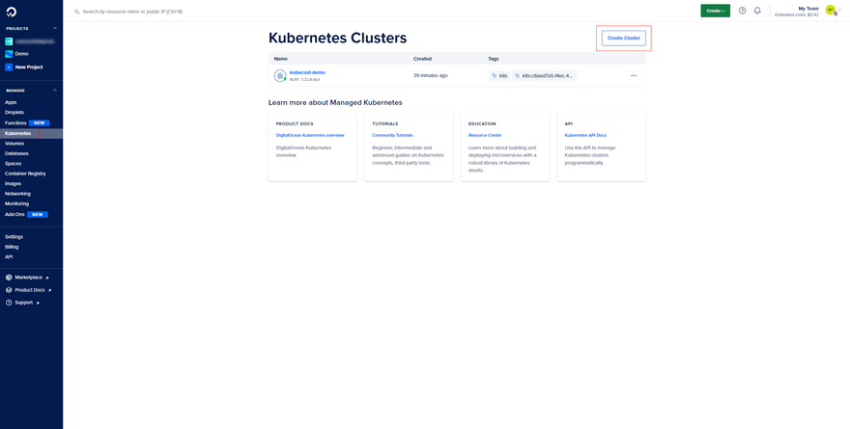Screen dimensions: 850x429
Task: Go to Droplets in the sidebar
Action: click(14, 113)
